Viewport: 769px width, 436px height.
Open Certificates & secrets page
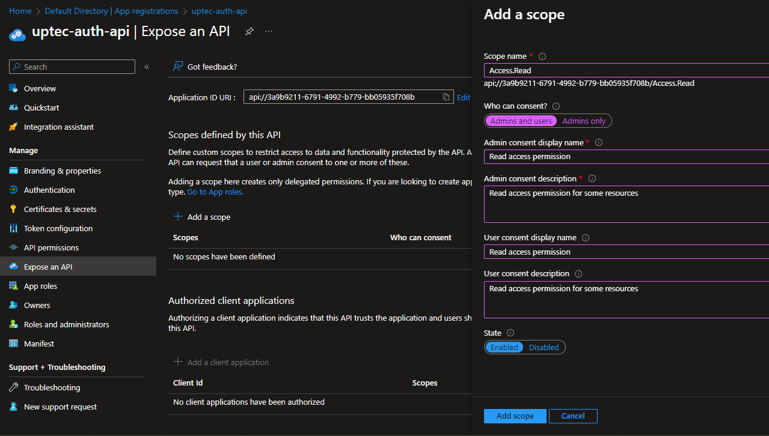pos(60,210)
